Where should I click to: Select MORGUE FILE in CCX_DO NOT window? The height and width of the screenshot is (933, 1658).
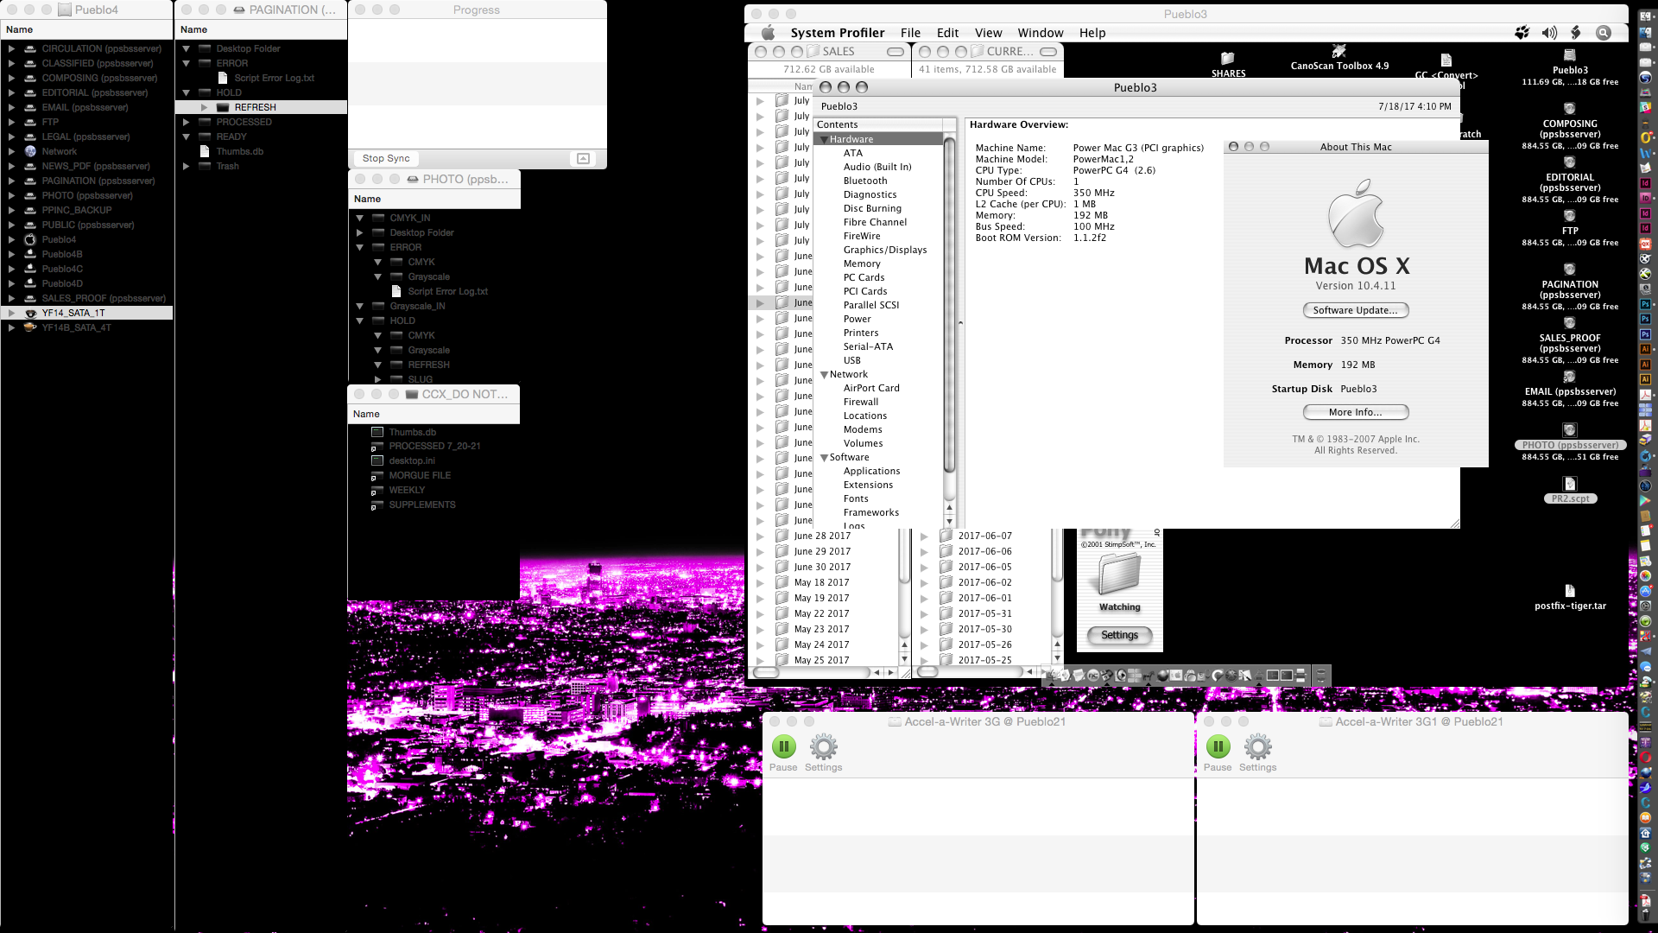point(420,475)
